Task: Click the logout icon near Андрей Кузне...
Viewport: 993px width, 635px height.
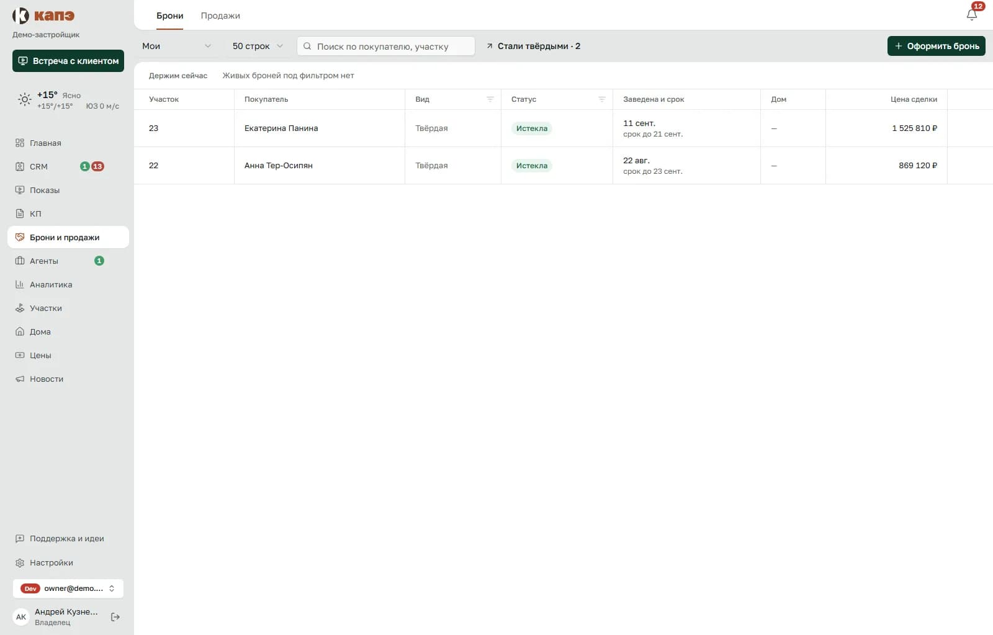Action: coord(115,617)
